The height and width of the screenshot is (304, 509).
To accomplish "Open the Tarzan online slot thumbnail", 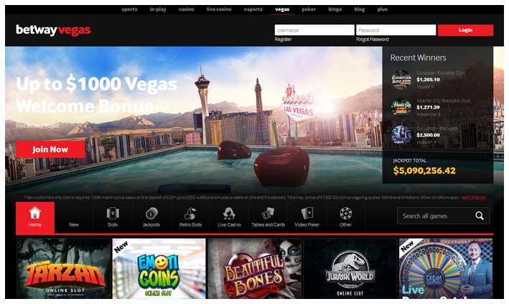I will [63, 269].
